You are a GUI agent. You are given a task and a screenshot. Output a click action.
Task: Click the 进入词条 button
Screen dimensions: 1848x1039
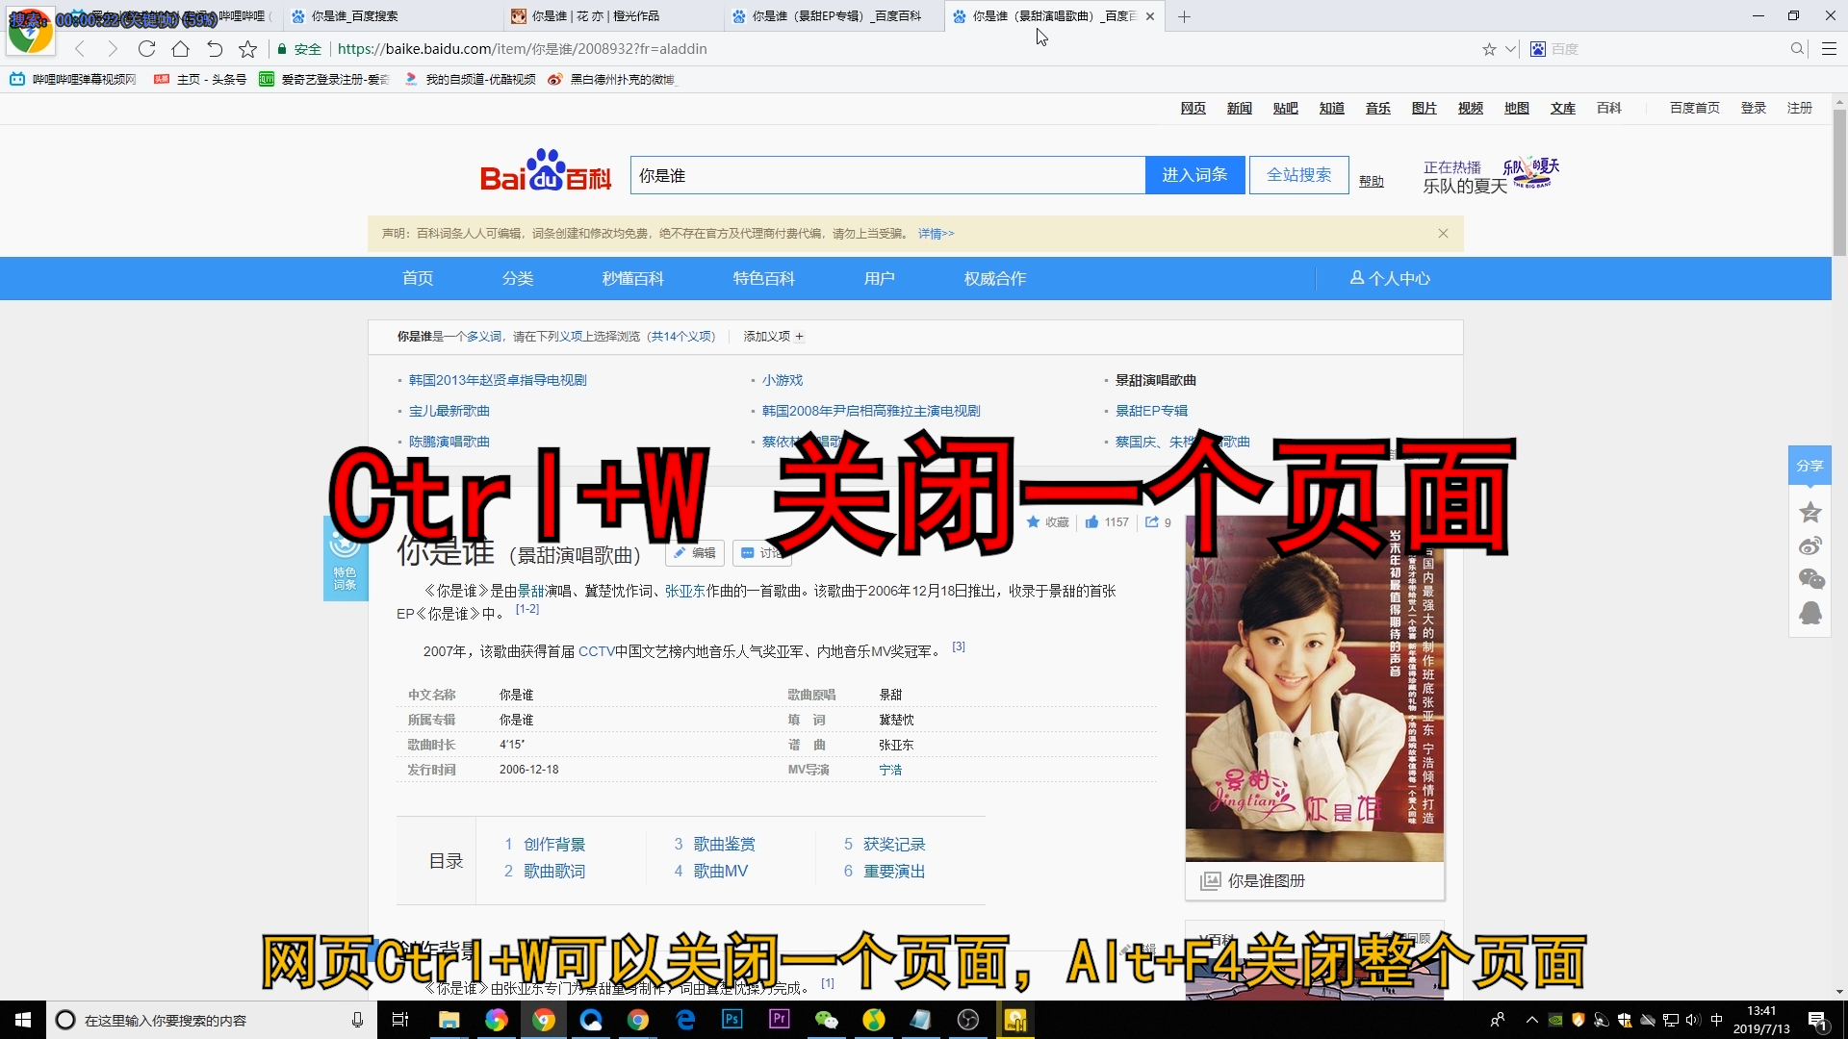pos(1194,175)
